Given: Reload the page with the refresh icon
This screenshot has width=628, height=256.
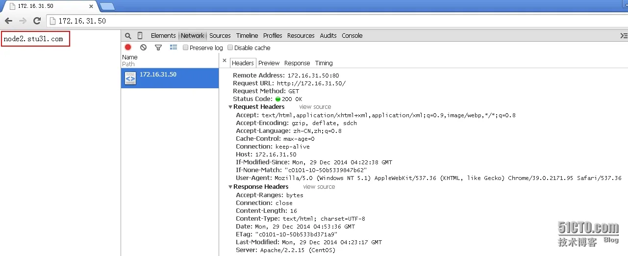Looking at the screenshot, I should (x=37, y=21).
